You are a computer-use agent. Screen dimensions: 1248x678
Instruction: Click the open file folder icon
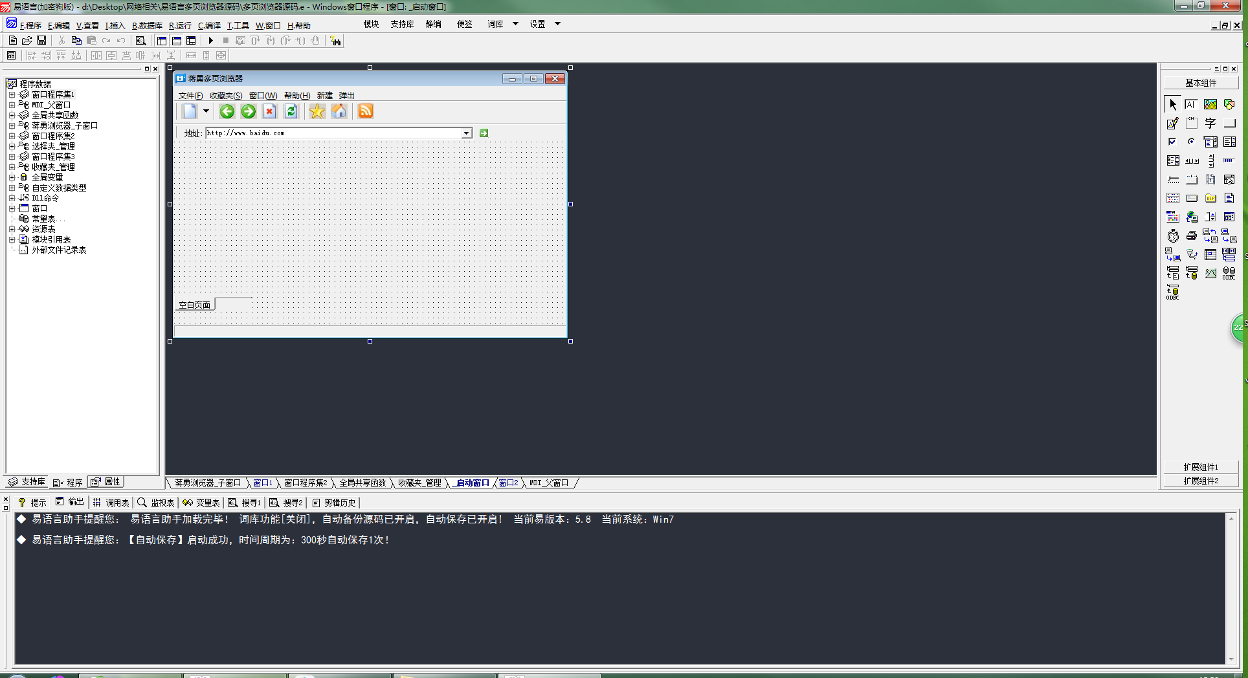[27, 40]
